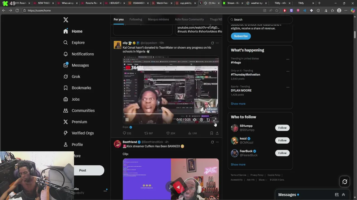Click the Profile person icon

66,144
